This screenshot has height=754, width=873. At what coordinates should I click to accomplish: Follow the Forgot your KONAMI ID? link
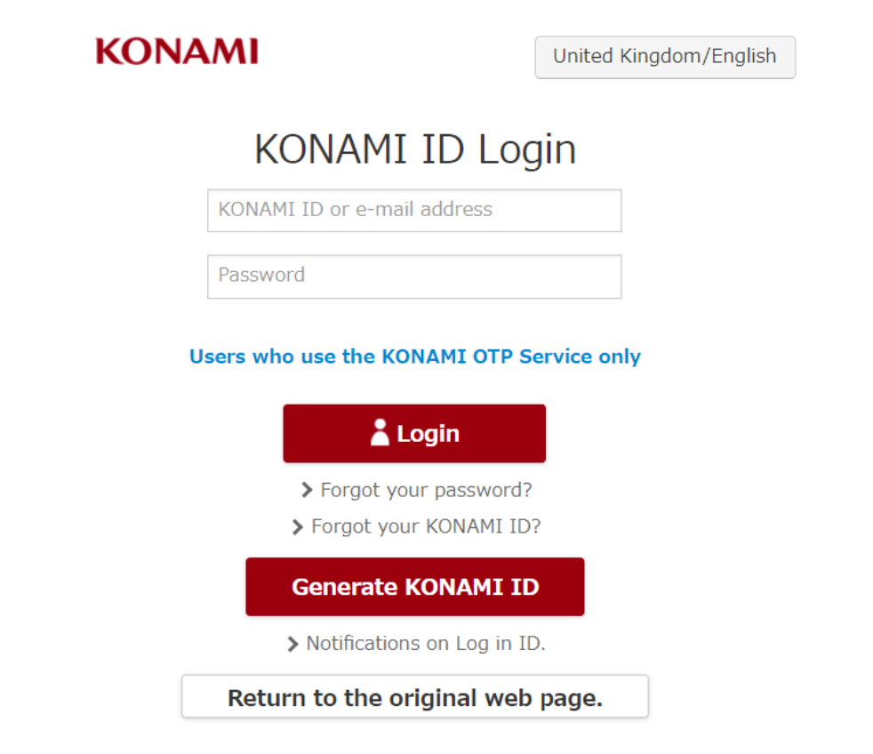tap(426, 526)
